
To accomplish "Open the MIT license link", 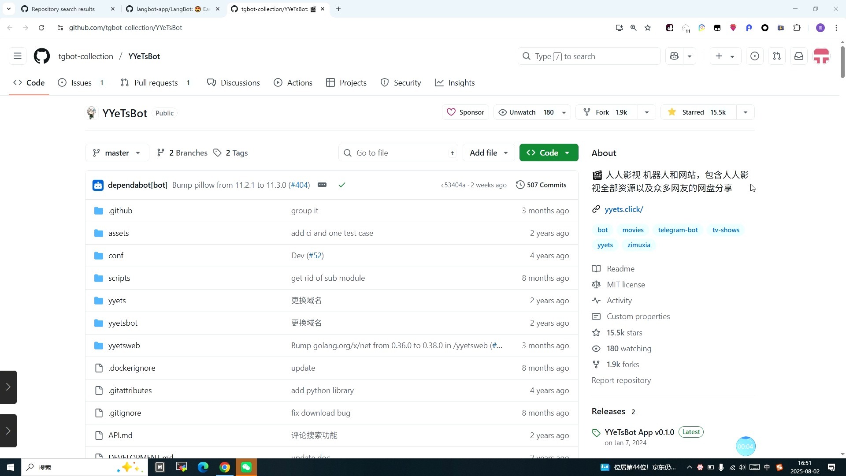I will [626, 285].
